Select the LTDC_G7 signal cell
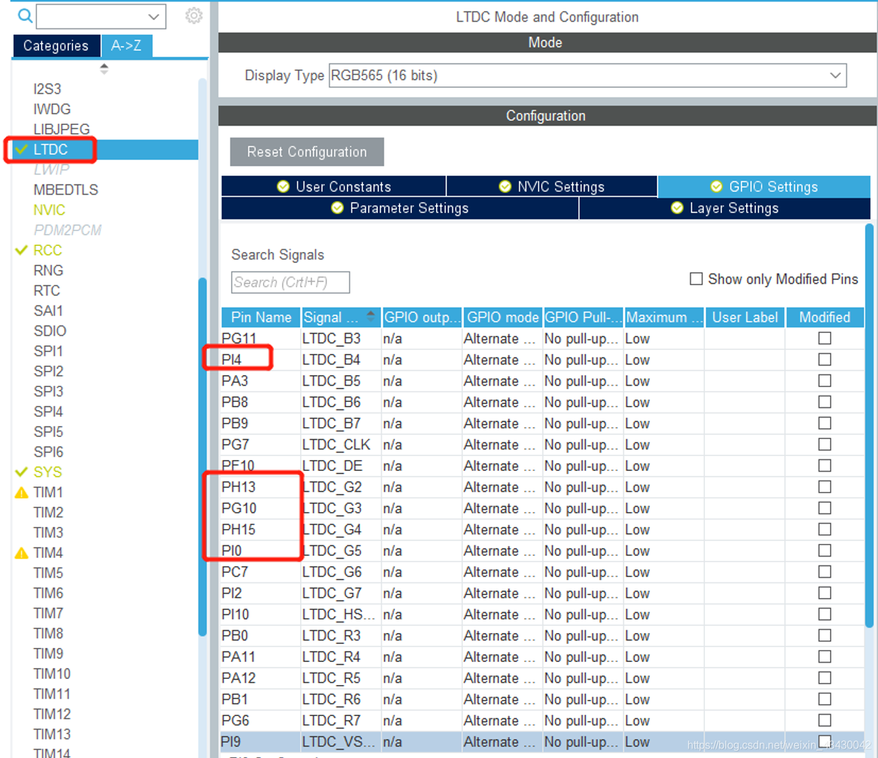 coord(341,593)
